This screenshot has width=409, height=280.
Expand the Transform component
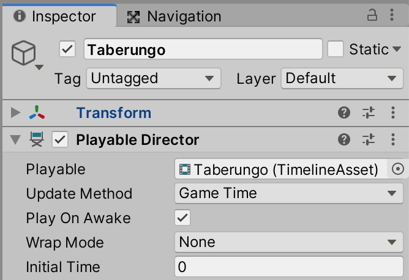(x=16, y=112)
